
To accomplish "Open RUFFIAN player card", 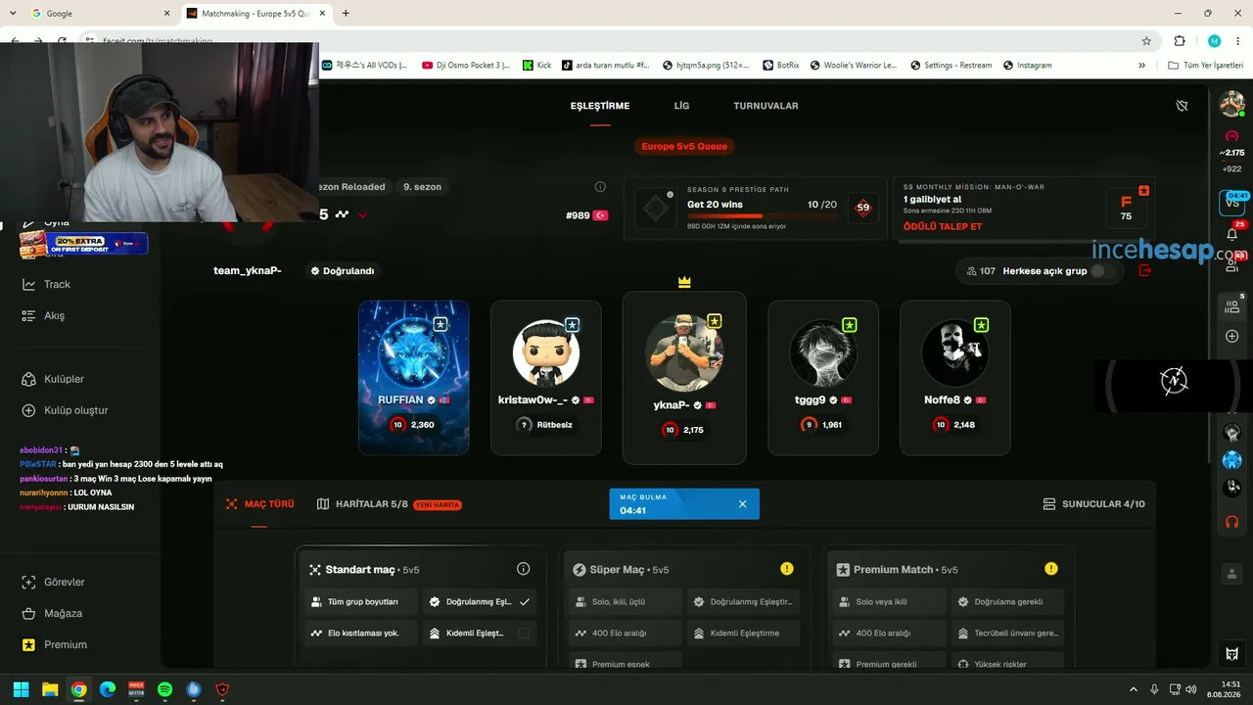I will click(x=413, y=377).
